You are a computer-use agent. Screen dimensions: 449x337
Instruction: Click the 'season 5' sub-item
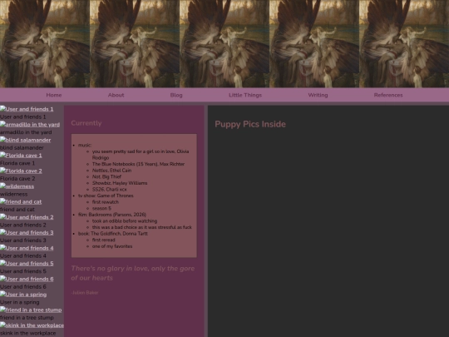click(x=101, y=208)
